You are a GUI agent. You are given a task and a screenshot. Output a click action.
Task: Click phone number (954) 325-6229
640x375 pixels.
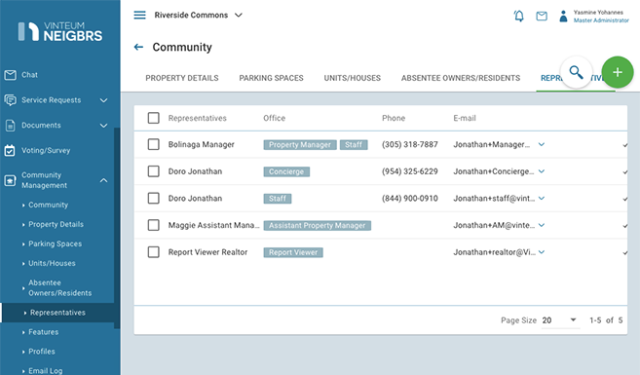click(410, 171)
